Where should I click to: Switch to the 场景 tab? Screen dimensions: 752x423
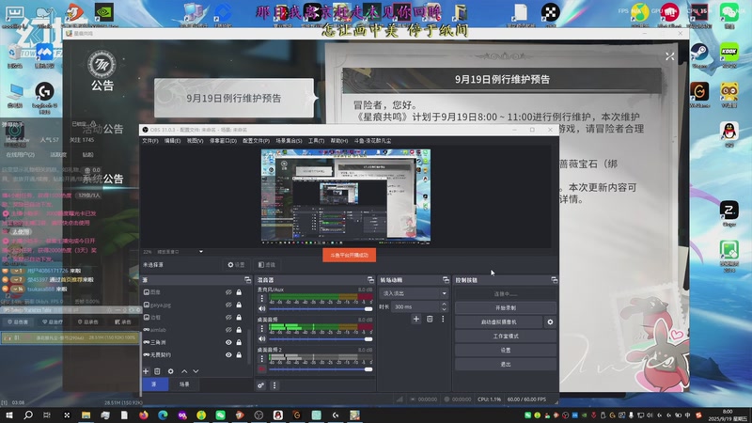(184, 384)
